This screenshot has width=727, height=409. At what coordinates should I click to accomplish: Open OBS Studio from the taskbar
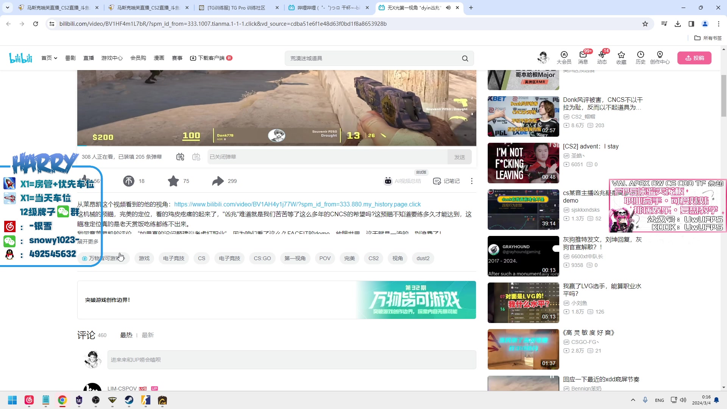(x=96, y=400)
